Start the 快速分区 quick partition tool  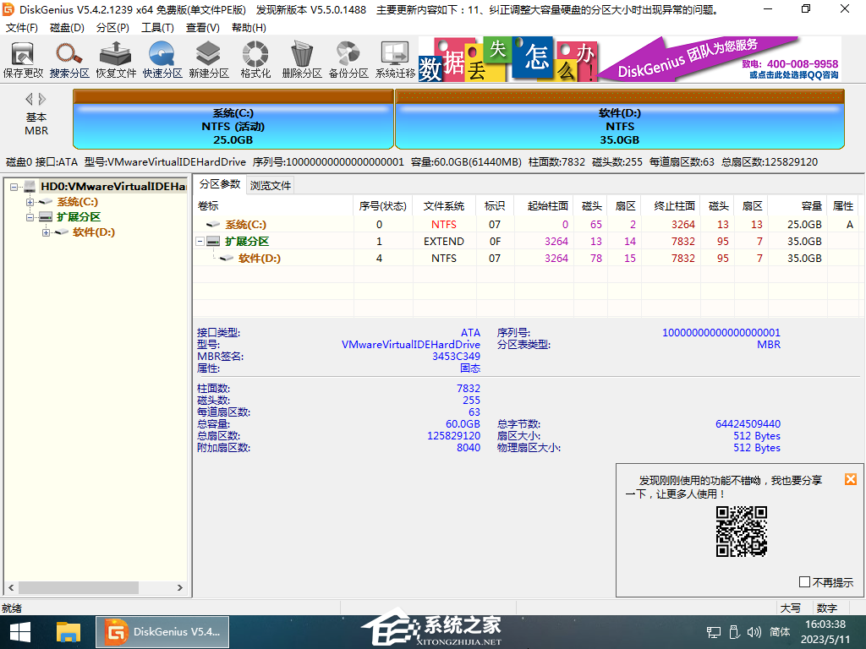pos(162,59)
